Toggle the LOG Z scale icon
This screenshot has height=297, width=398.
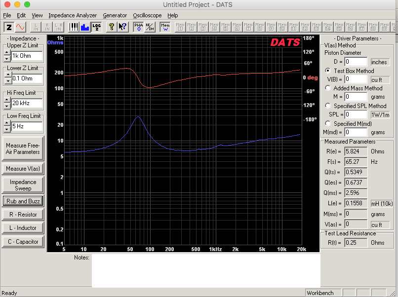click(x=96, y=27)
